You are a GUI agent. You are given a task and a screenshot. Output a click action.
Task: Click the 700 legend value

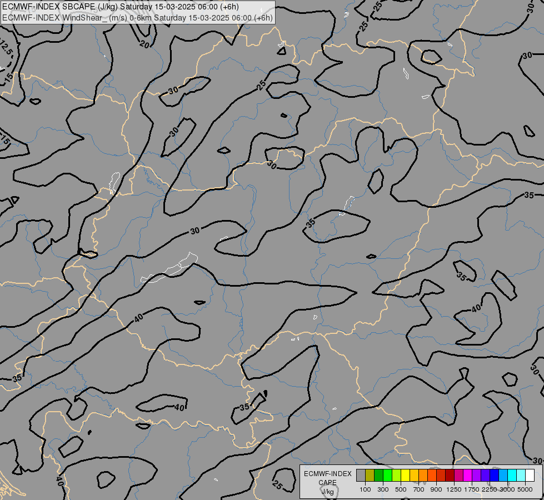point(419,489)
